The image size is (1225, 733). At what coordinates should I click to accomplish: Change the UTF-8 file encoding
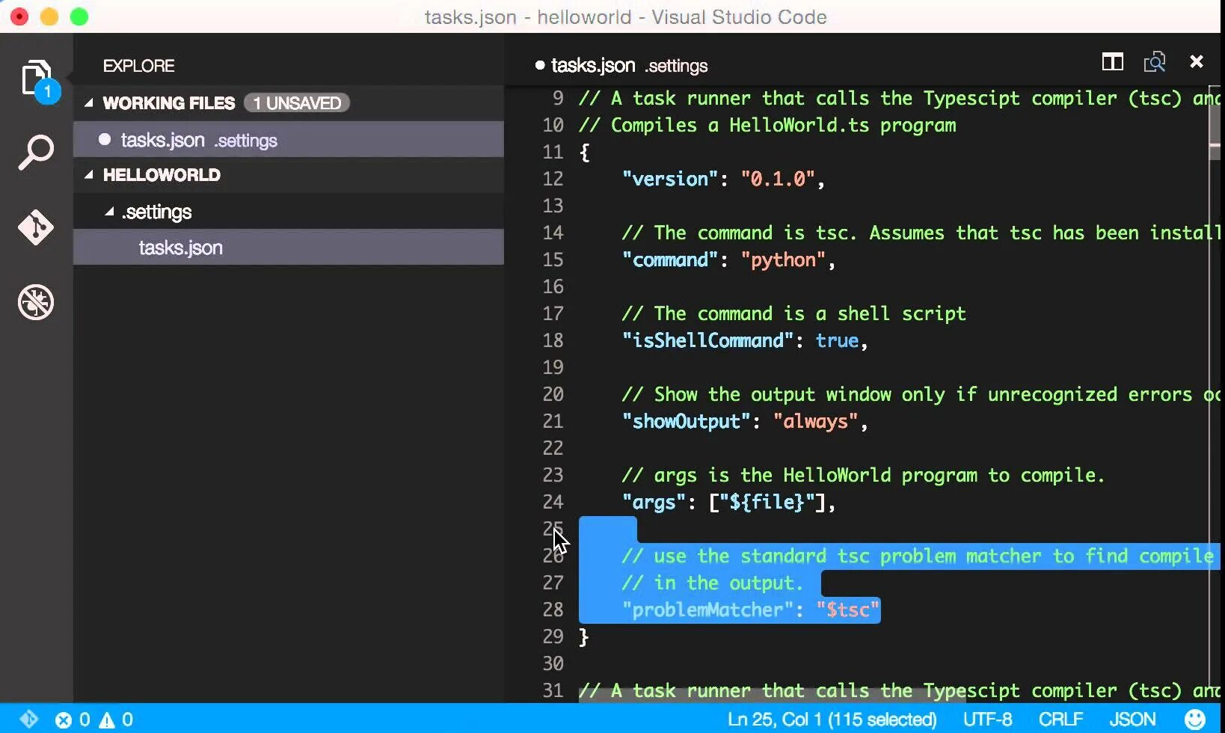click(x=987, y=720)
